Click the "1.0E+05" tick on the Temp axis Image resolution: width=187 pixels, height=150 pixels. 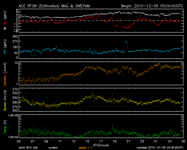click(x=13, y=115)
